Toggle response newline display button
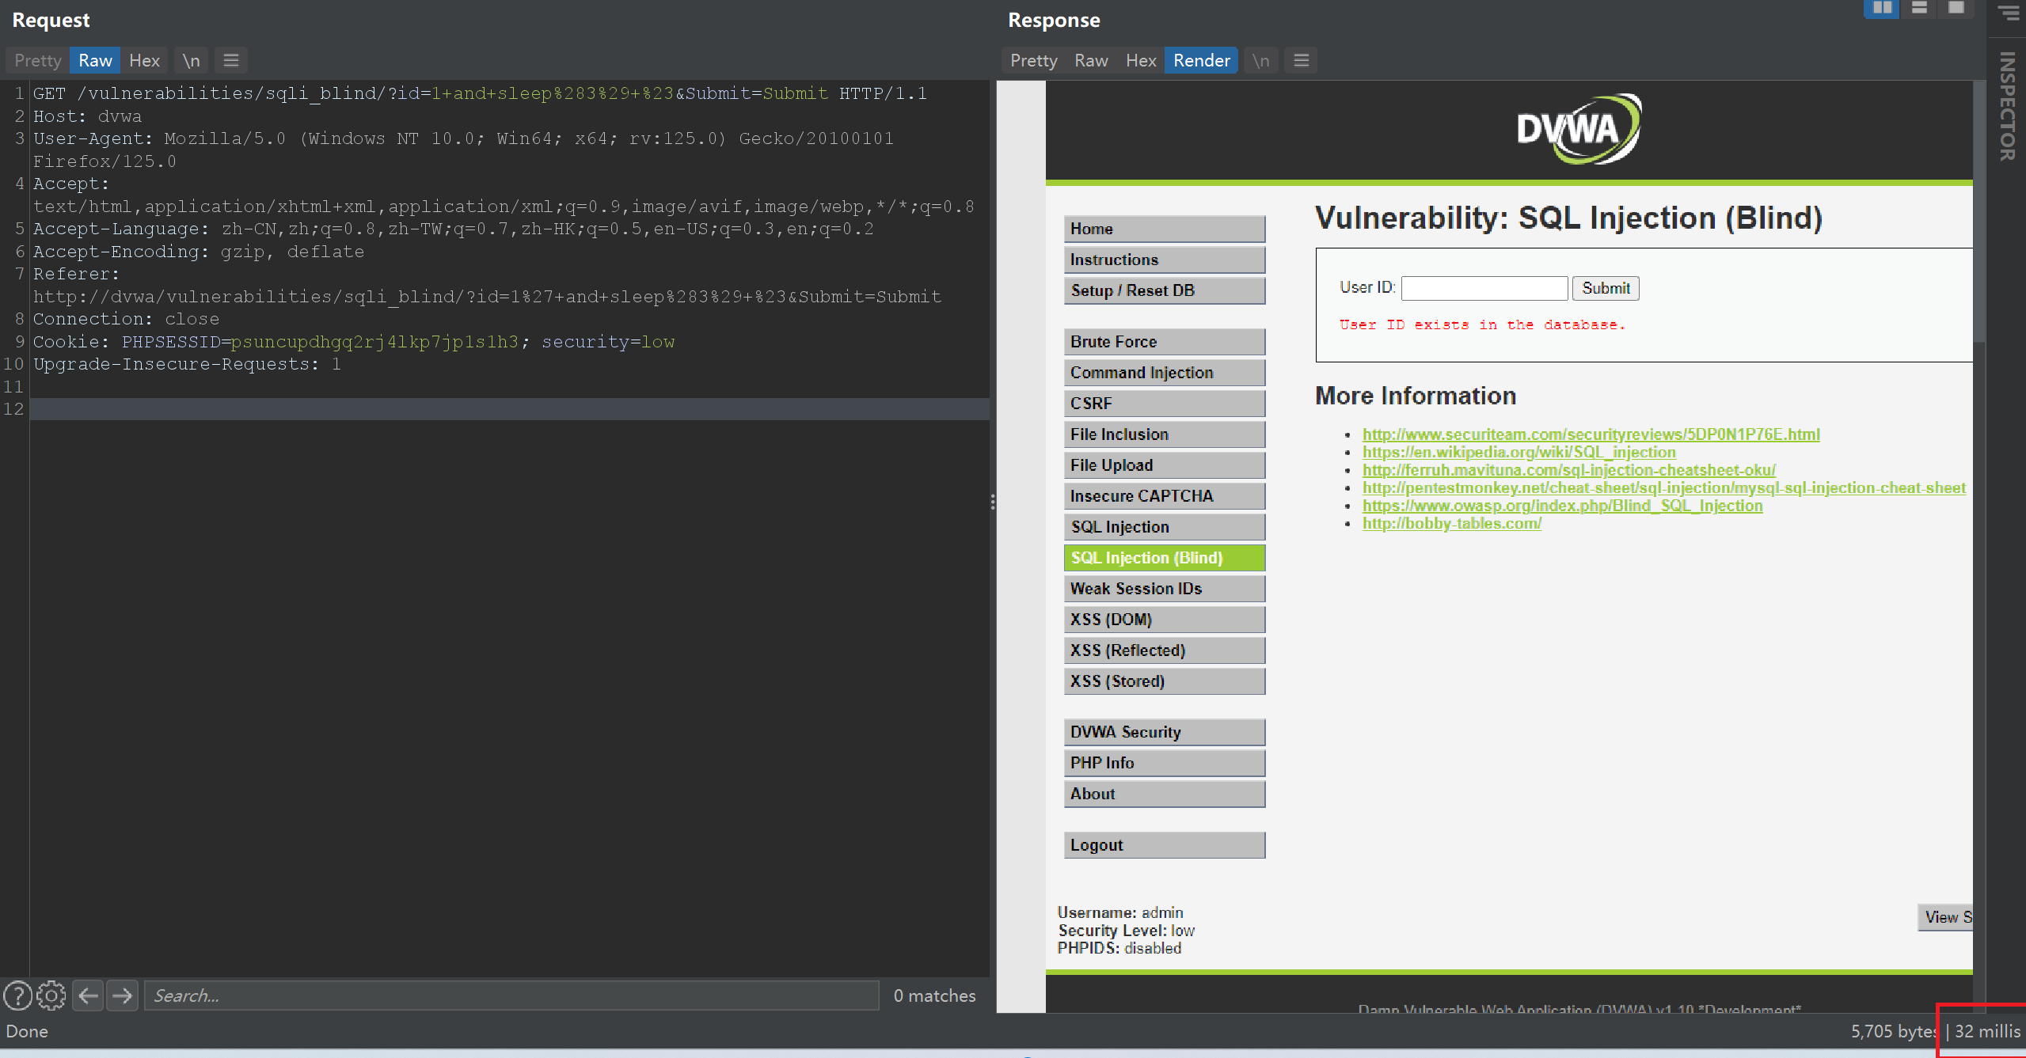 pyautogui.click(x=1260, y=60)
